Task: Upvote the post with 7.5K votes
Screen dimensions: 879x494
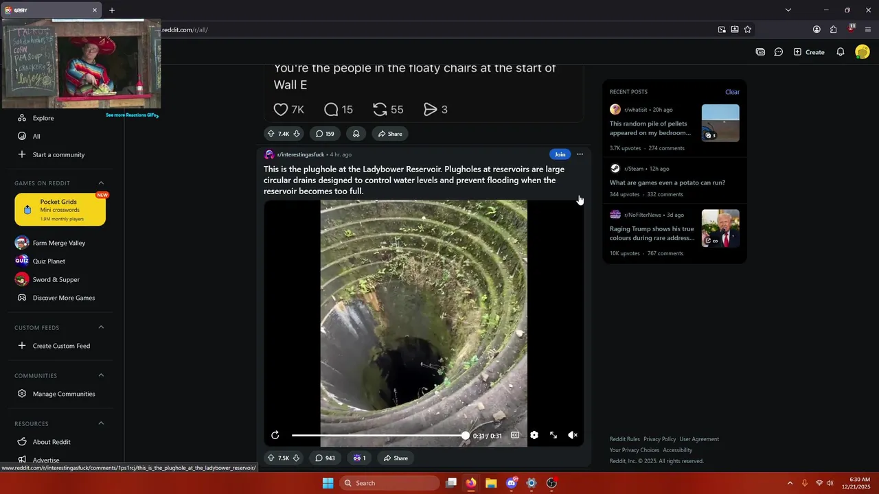Action: (x=271, y=458)
